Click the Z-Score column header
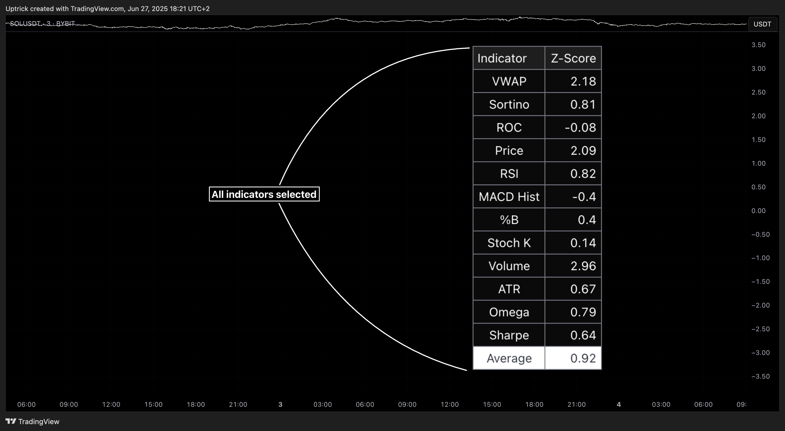Screen dimensions: 785x431 [x=573, y=58]
